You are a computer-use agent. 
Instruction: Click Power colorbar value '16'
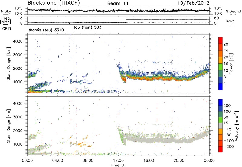(226, 64)
